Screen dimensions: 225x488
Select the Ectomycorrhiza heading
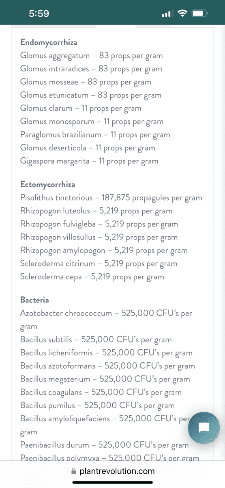pos(48,184)
